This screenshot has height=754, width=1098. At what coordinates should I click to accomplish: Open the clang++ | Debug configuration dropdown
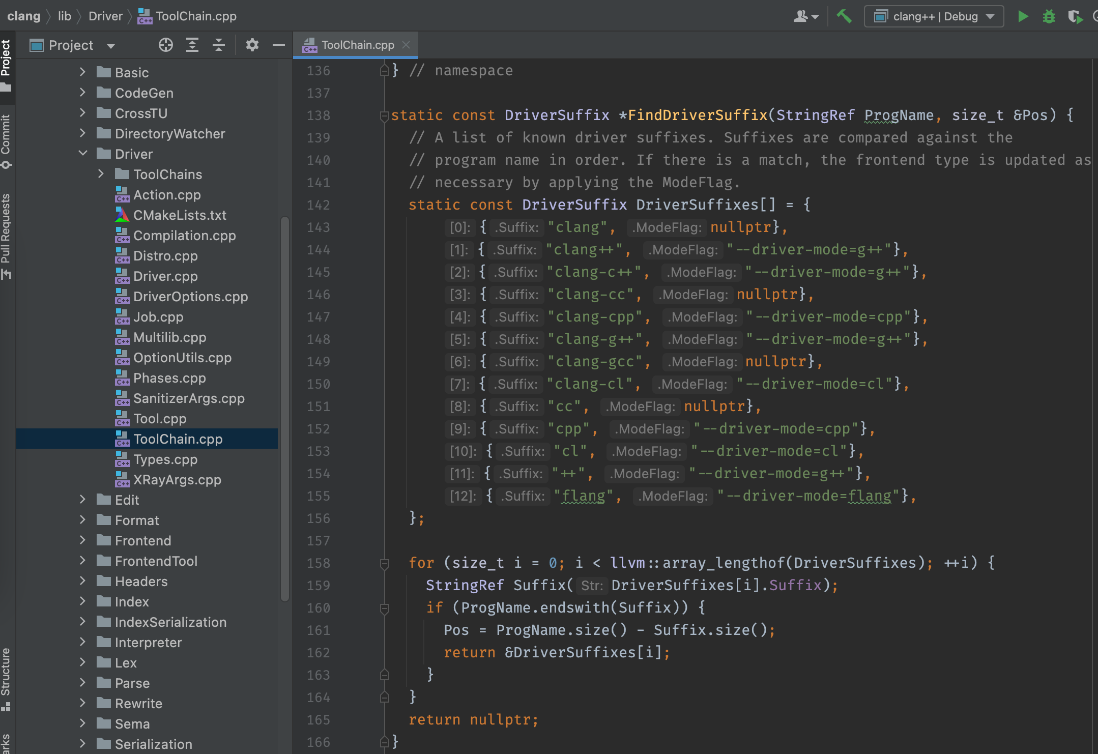pos(934,16)
